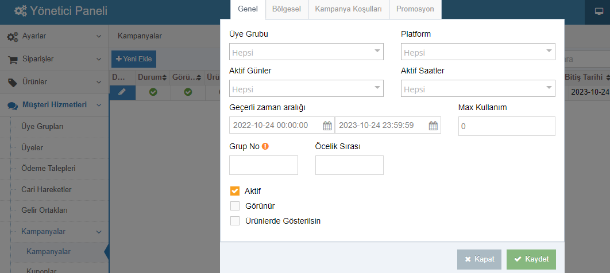Click the start date field 2022-10-24 00:00:00
Screen dimensions: 610x273
click(x=281, y=126)
